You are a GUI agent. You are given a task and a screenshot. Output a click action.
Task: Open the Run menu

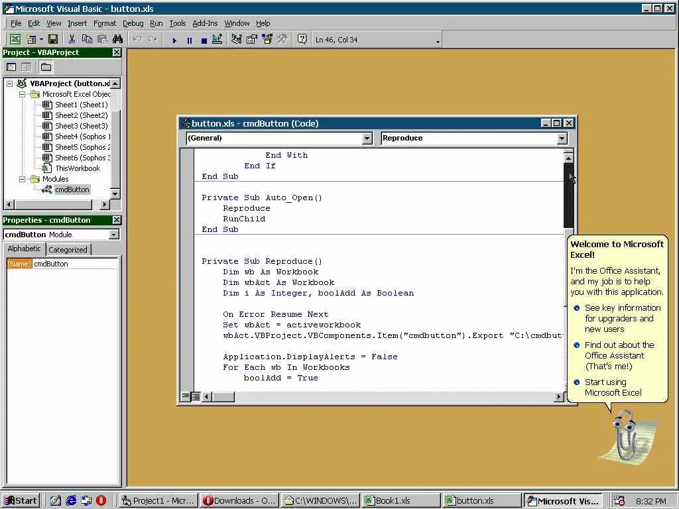156,23
